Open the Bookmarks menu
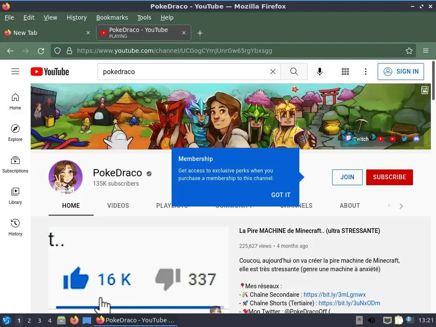 click(x=112, y=17)
